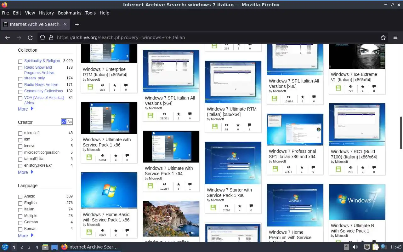
Task: Click the network icon in the system tray
Action: pos(367,247)
